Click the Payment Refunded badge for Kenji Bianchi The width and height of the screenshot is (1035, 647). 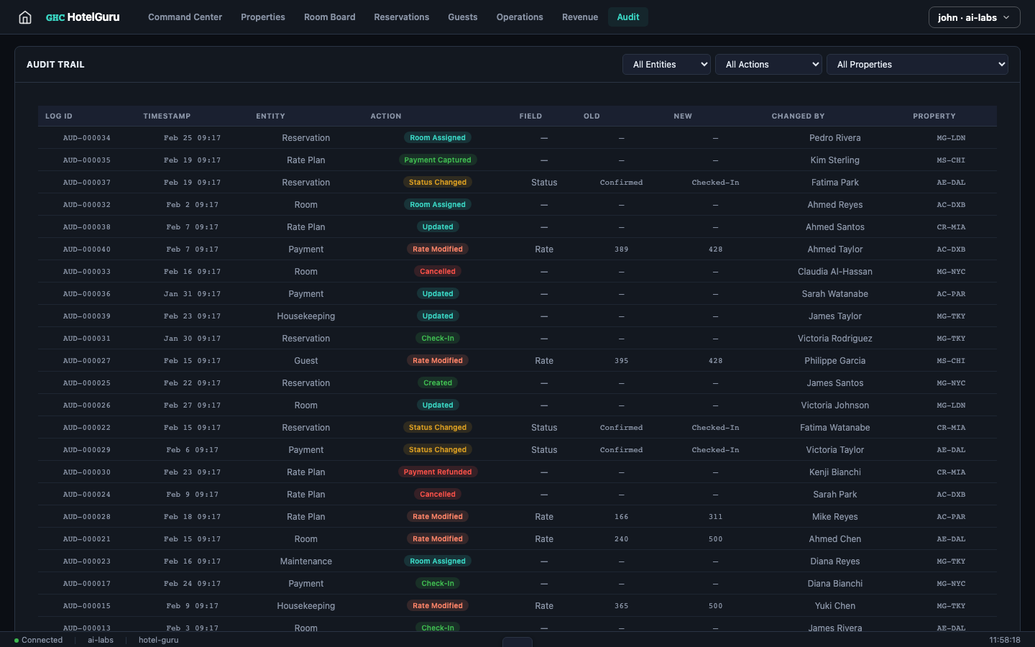pos(438,472)
